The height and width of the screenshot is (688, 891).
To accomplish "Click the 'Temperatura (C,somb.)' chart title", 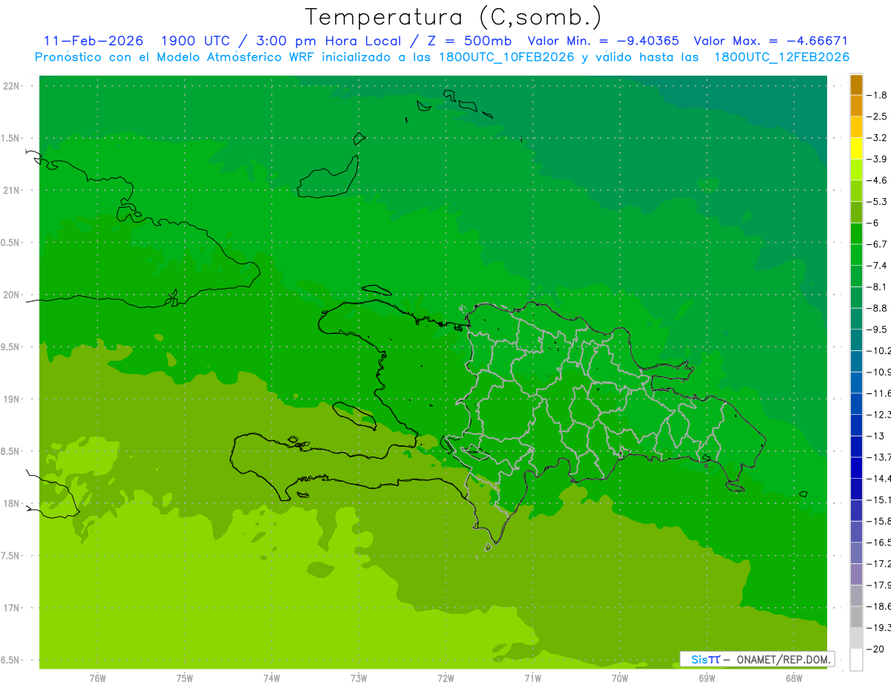I will tap(453, 17).
